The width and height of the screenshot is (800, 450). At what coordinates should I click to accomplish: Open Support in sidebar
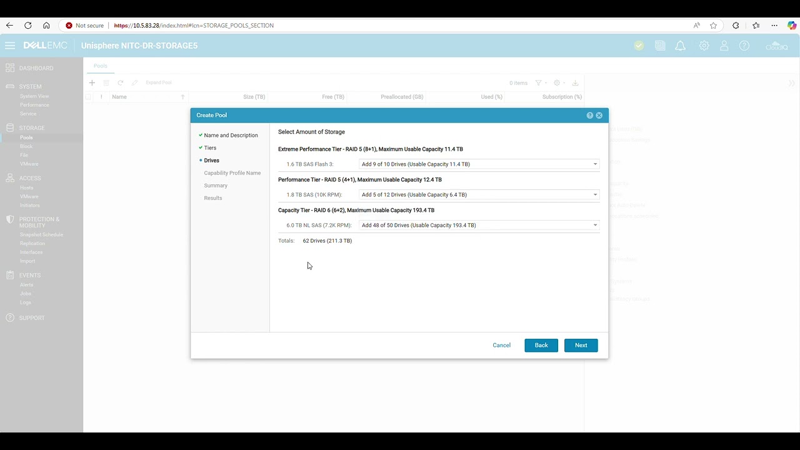[32, 318]
